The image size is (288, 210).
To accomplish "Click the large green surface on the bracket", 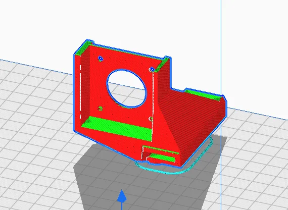I will pyautogui.click(x=118, y=128).
